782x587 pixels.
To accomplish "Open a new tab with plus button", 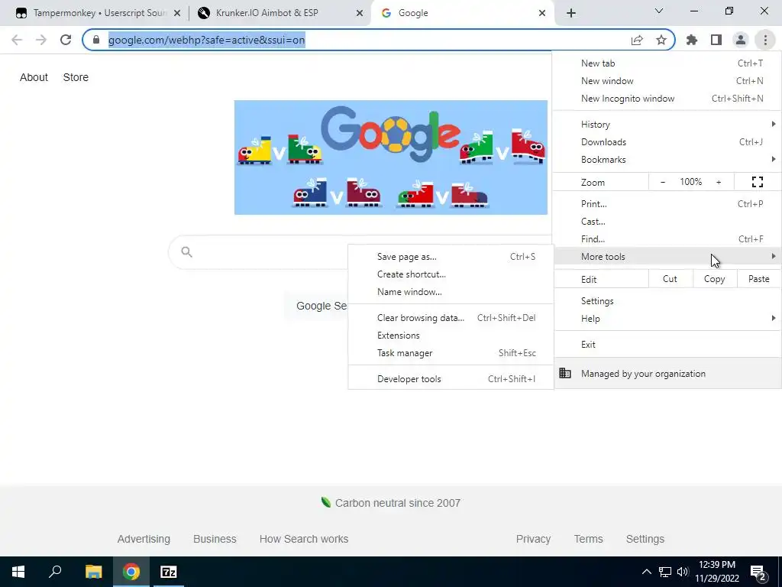I will pos(571,13).
